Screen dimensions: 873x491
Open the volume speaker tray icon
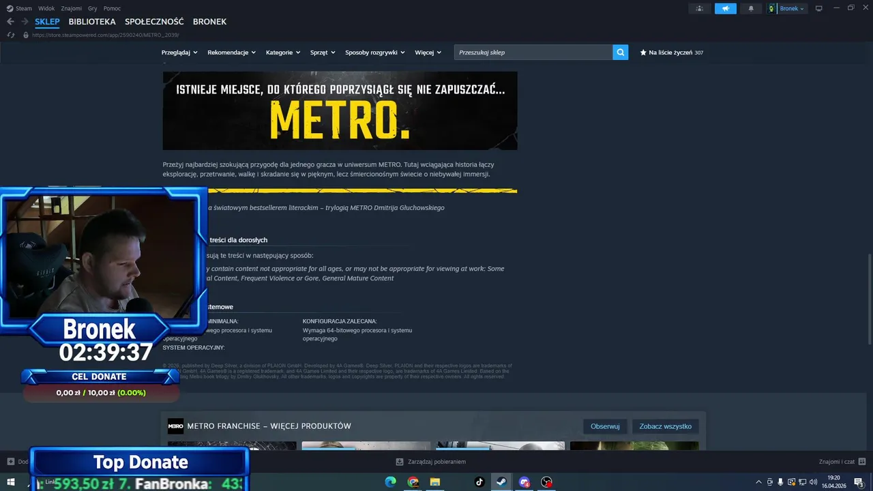pyautogui.click(x=814, y=482)
